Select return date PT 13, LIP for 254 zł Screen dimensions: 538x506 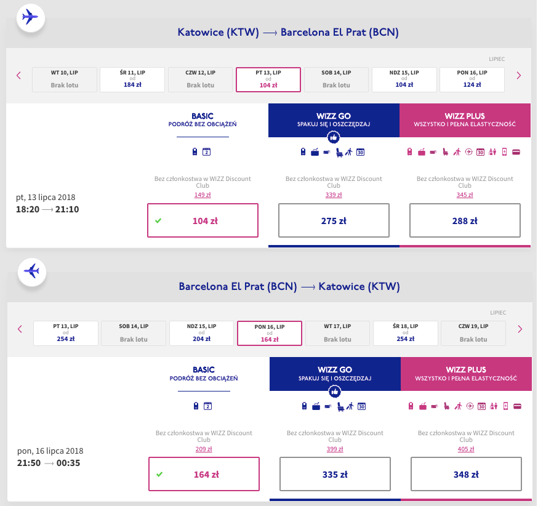click(x=66, y=333)
